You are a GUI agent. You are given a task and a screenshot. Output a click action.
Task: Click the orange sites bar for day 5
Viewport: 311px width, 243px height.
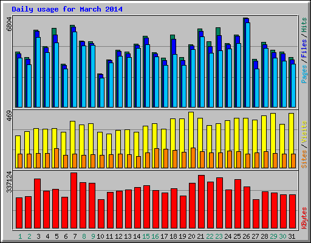coord(56,158)
